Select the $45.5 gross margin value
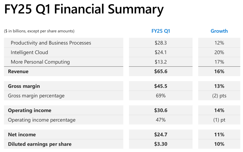This screenshot has width=243, height=152. click(x=161, y=86)
